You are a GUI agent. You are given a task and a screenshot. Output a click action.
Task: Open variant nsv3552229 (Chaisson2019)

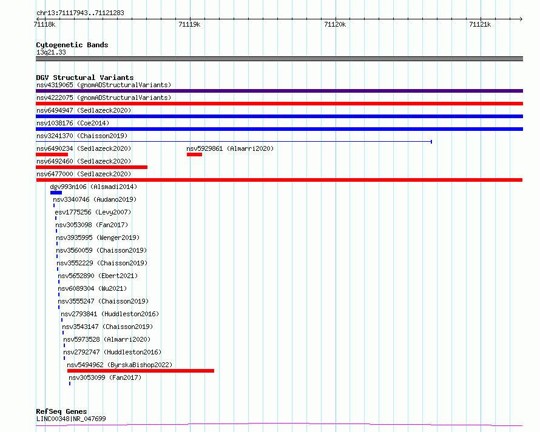tap(102, 263)
